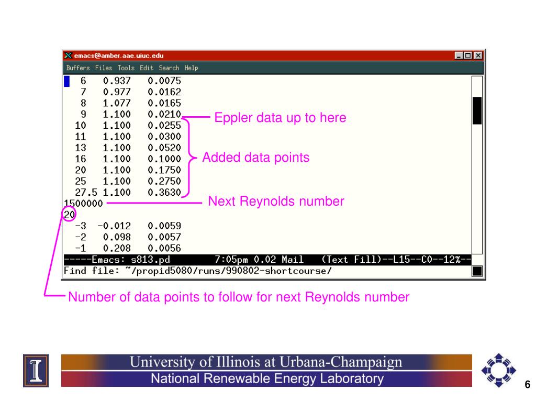This screenshot has width=536, height=402.
Task: Click the value 0.977 in row 7
Action: (x=117, y=92)
